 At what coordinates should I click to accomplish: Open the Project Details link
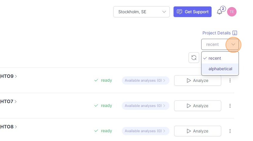click(217, 33)
